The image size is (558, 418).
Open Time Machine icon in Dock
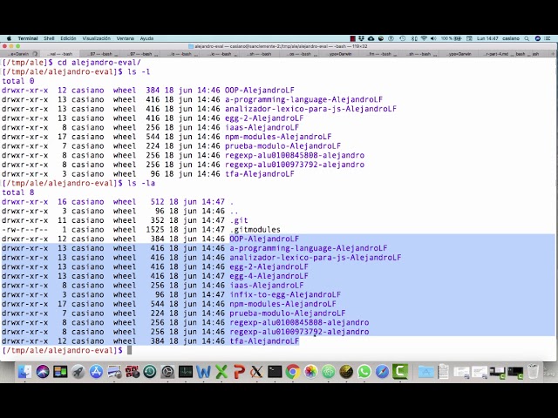pyautogui.click(x=150, y=372)
